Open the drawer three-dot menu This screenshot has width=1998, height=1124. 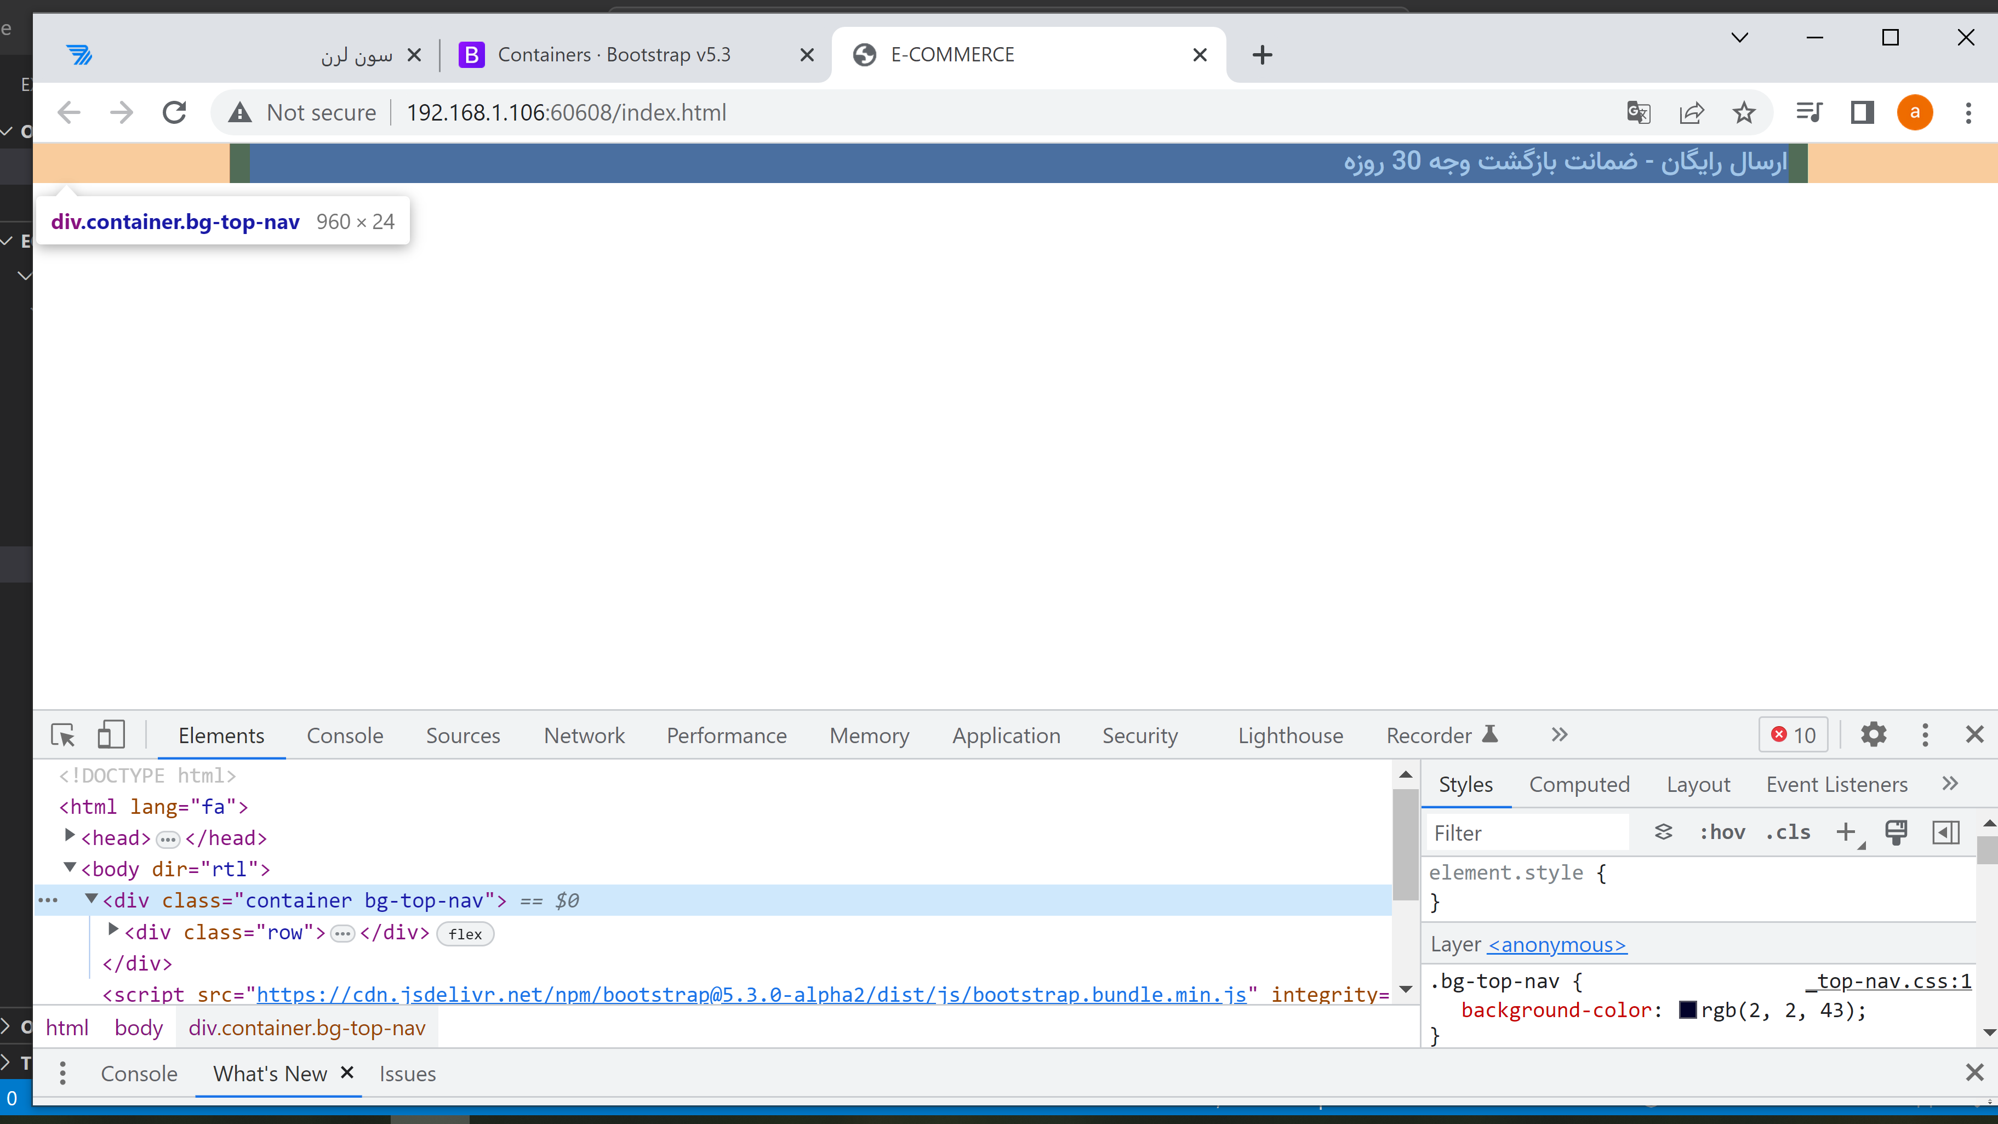[x=63, y=1073]
